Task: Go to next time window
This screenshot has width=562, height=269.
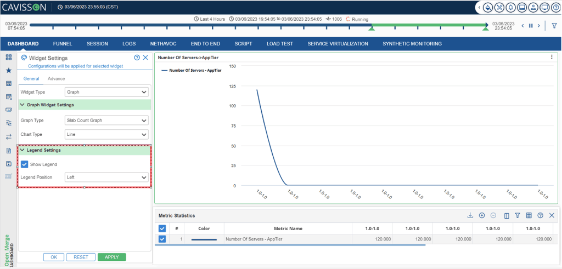Action: point(539,25)
